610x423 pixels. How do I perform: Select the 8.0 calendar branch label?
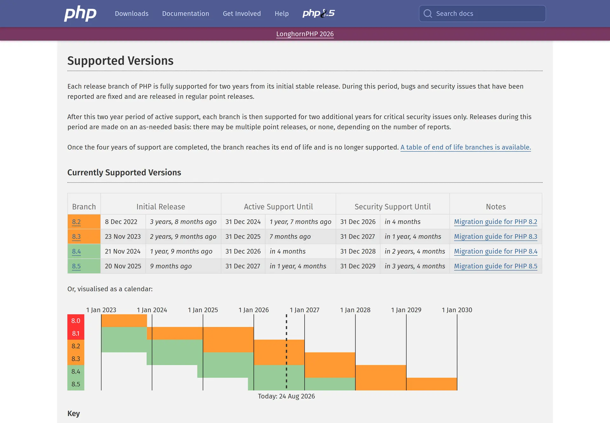[x=76, y=321]
